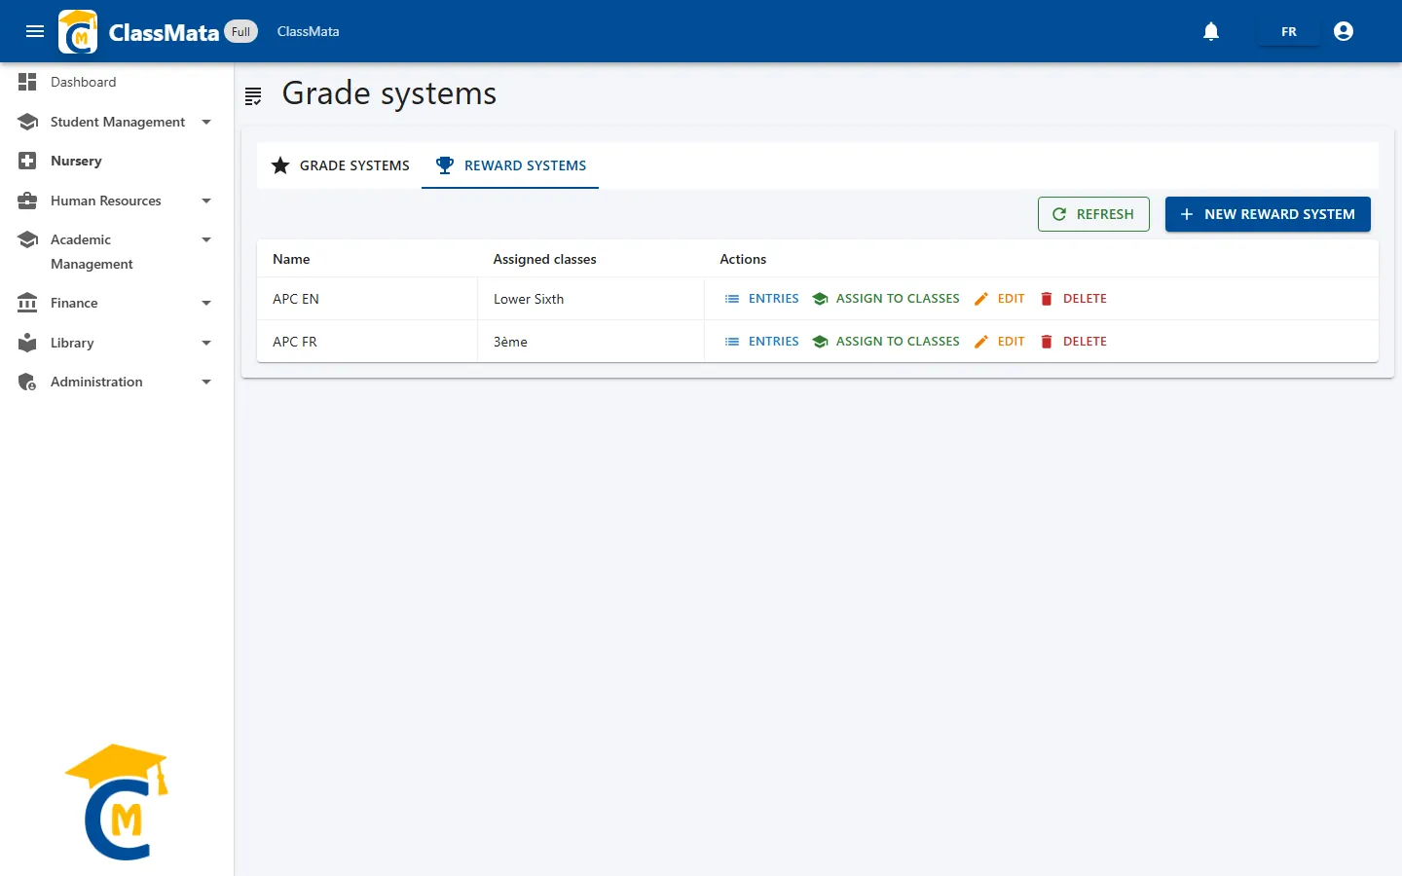Click the Nursery plus icon in sidebar
Image resolution: width=1402 pixels, height=876 pixels.
pyautogui.click(x=27, y=161)
